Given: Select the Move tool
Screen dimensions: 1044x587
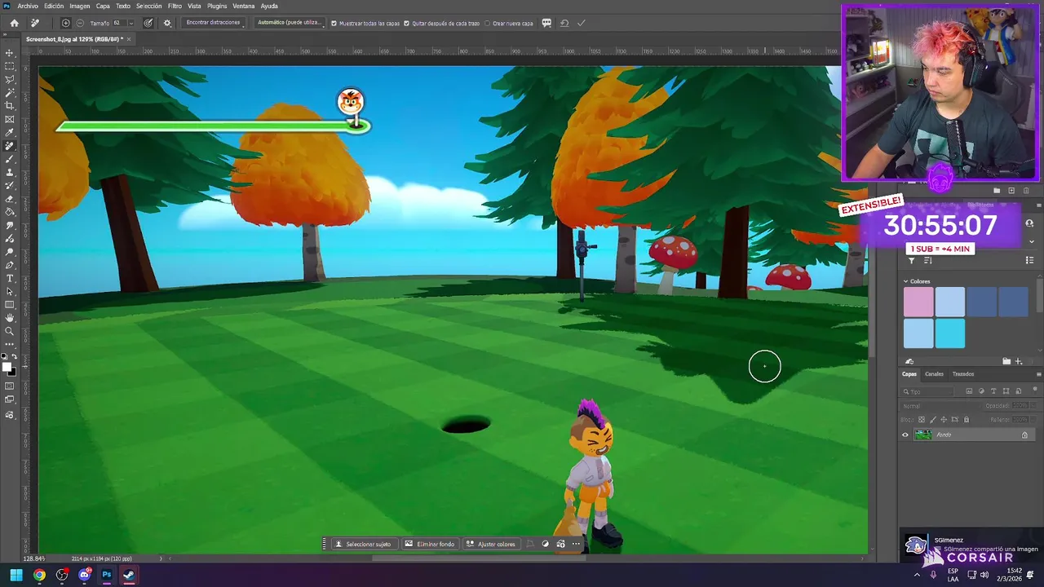Looking at the screenshot, I should (10, 53).
